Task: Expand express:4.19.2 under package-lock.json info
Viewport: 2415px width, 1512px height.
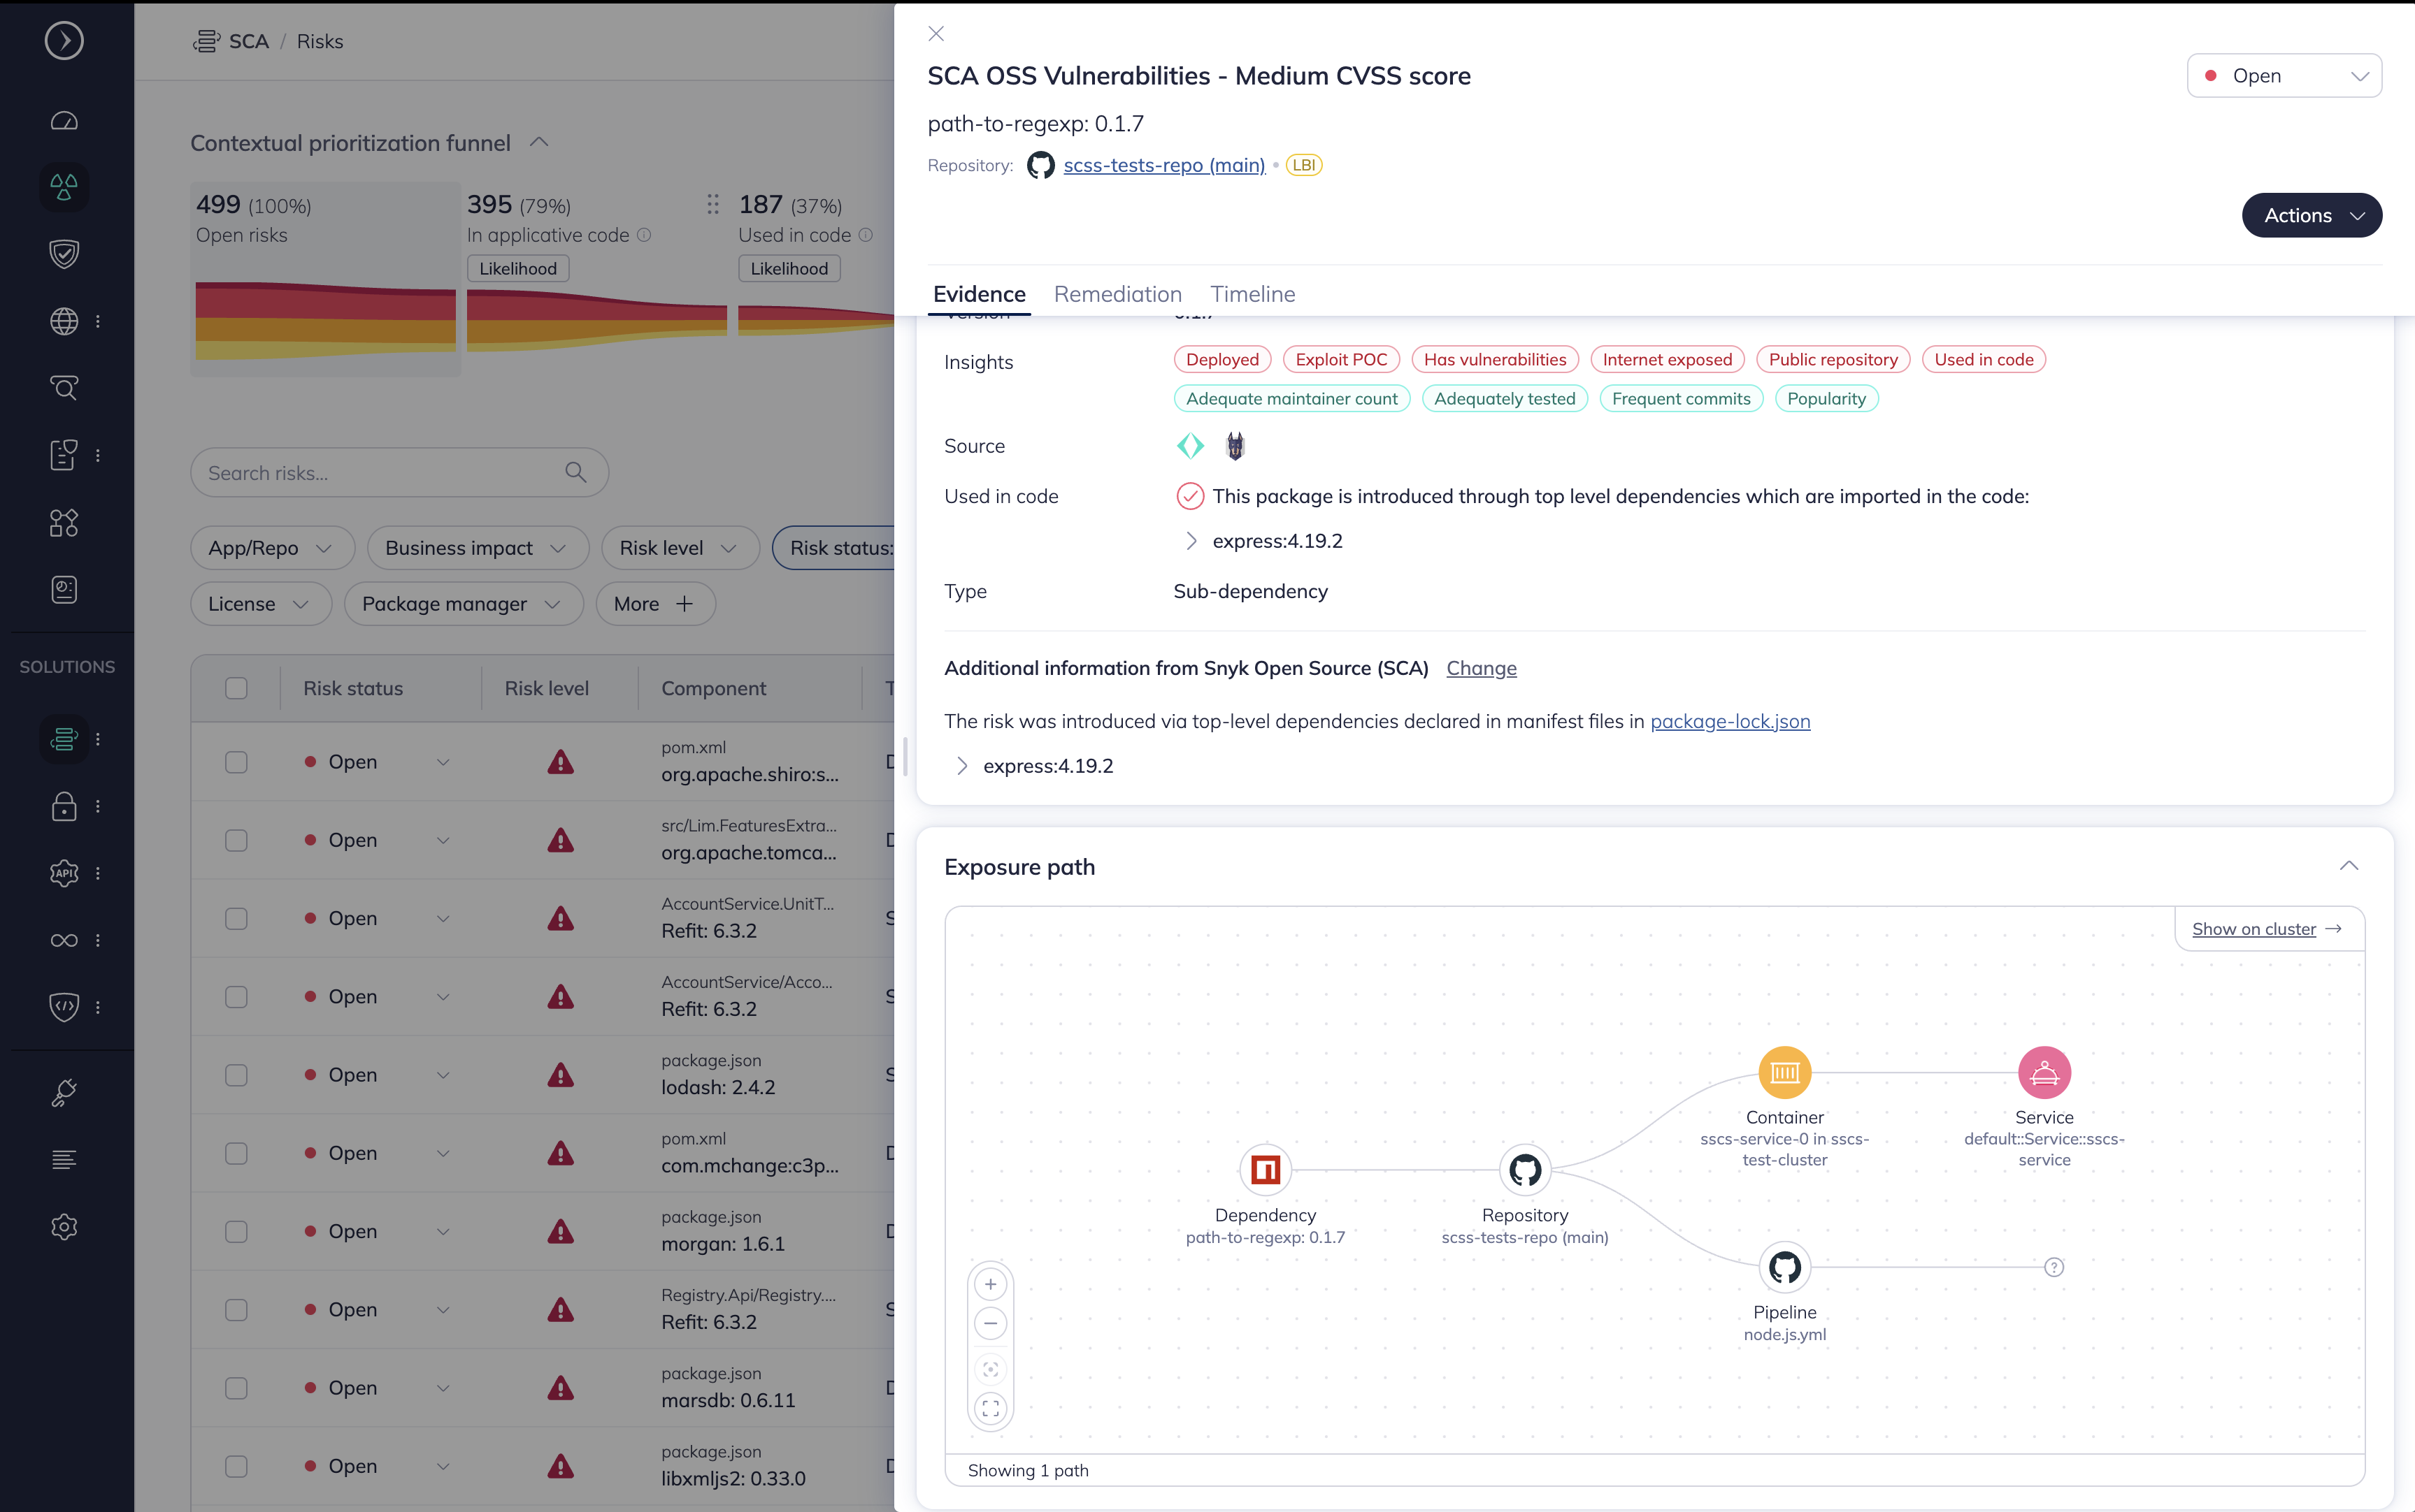Action: pos(961,766)
